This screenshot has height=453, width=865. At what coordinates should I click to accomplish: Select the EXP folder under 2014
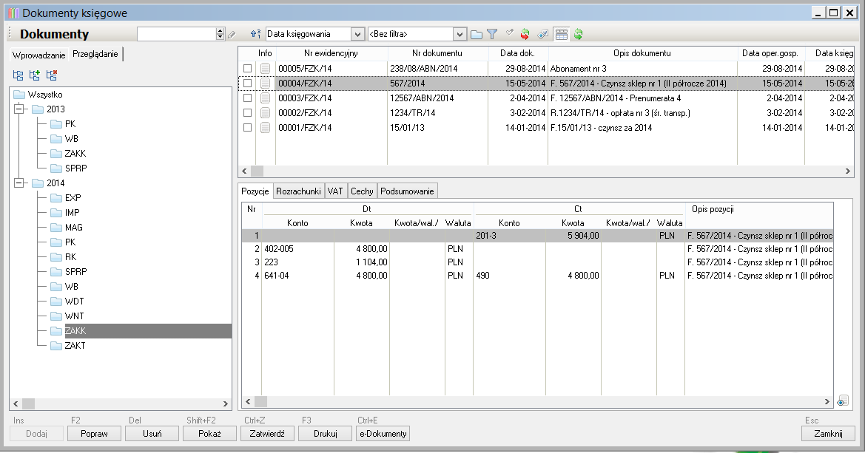pos(66,198)
